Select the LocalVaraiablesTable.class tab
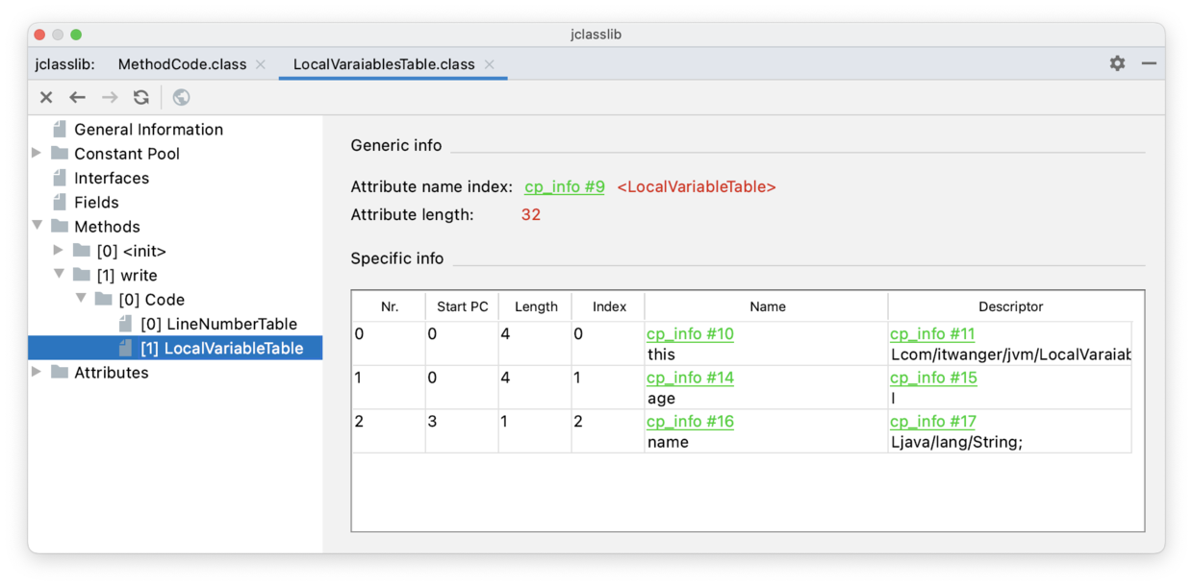The width and height of the screenshot is (1193, 586). tap(384, 64)
